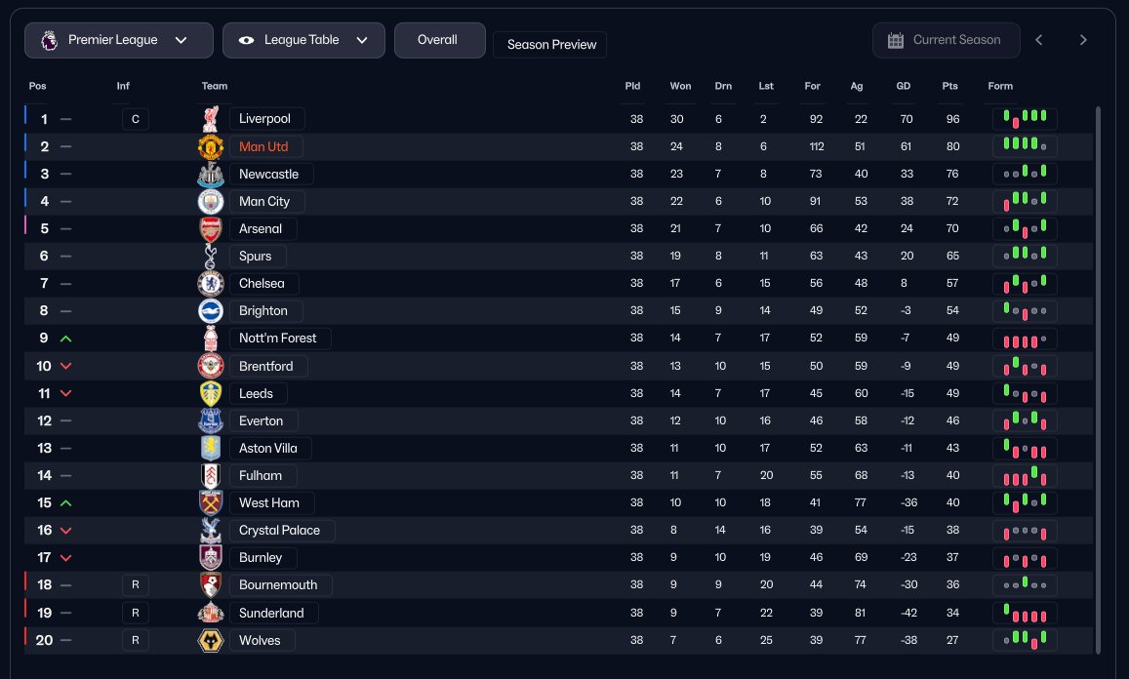1129x679 pixels.
Task: Click the Arsenal club badge
Action: (211, 229)
